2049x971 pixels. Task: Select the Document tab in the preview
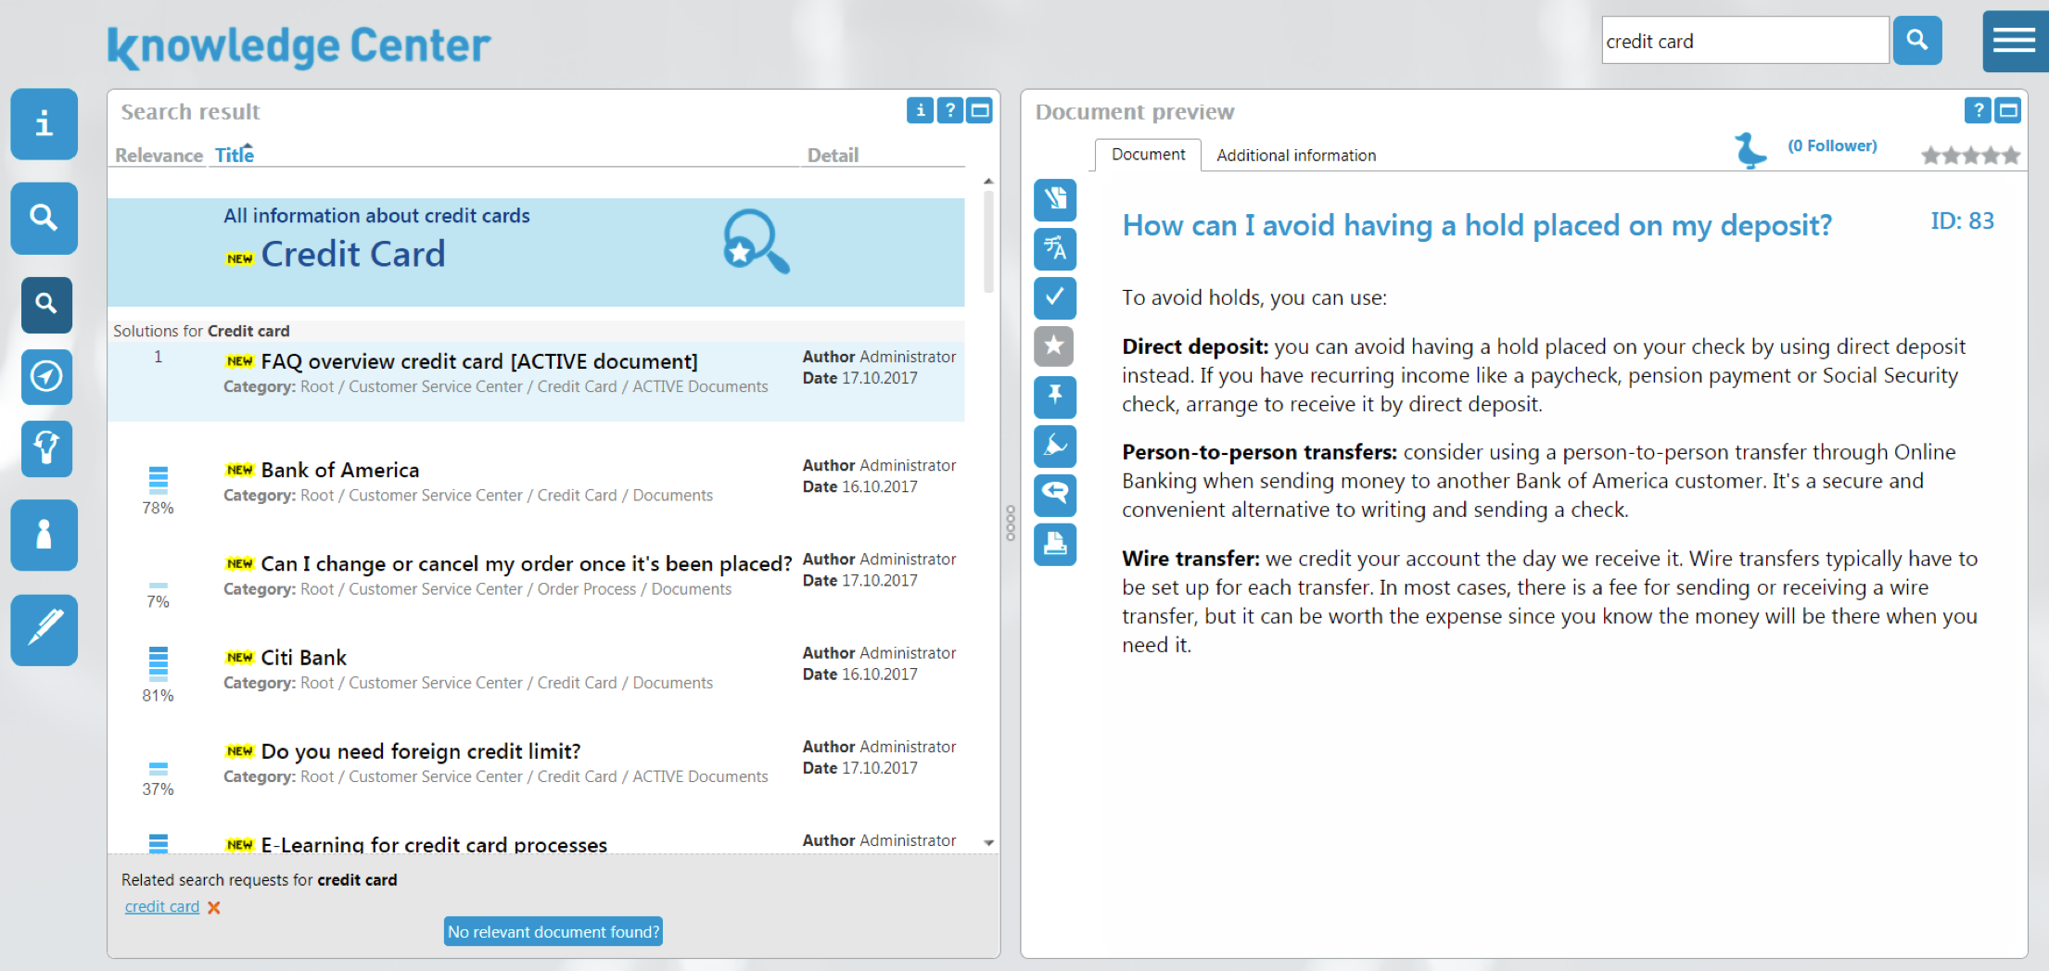1147,155
